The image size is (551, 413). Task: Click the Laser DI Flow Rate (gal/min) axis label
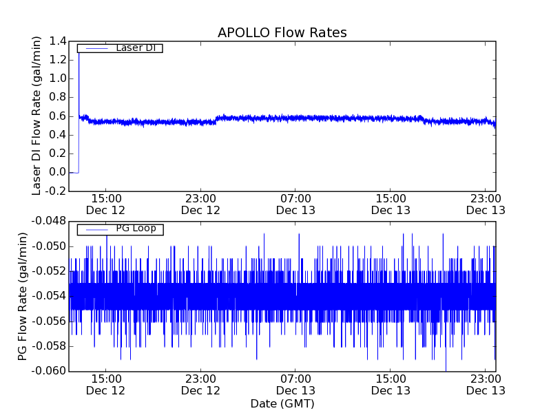37,116
